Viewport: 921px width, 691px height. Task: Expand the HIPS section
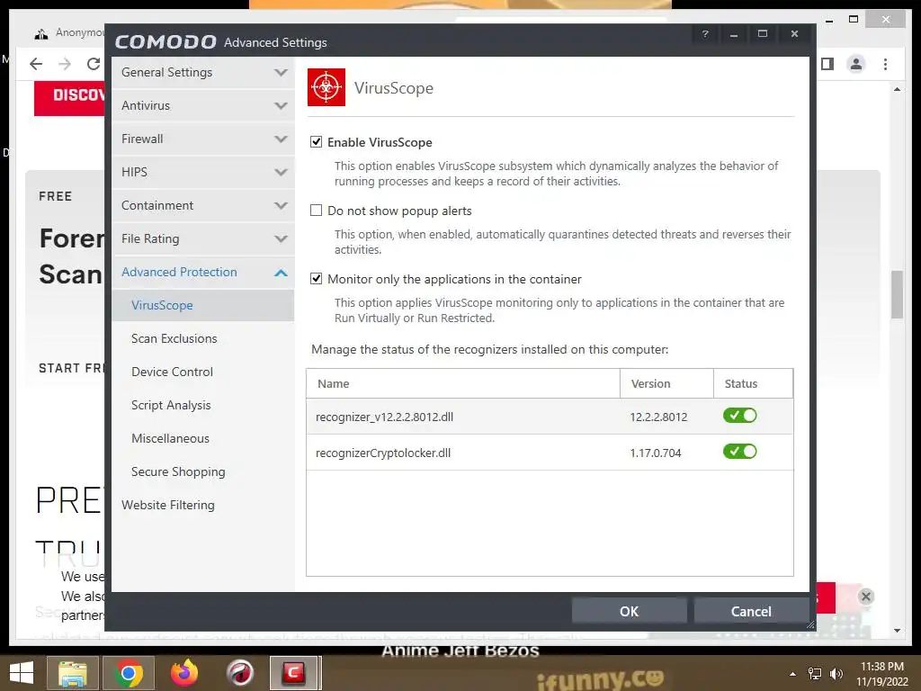click(x=202, y=172)
